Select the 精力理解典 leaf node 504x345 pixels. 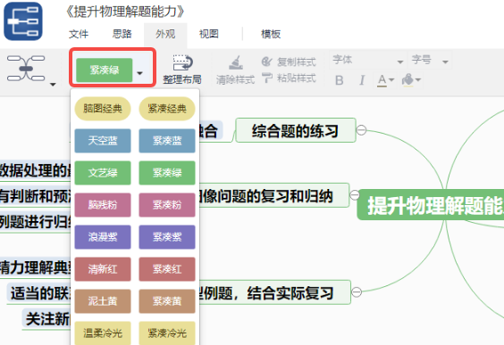point(35,267)
